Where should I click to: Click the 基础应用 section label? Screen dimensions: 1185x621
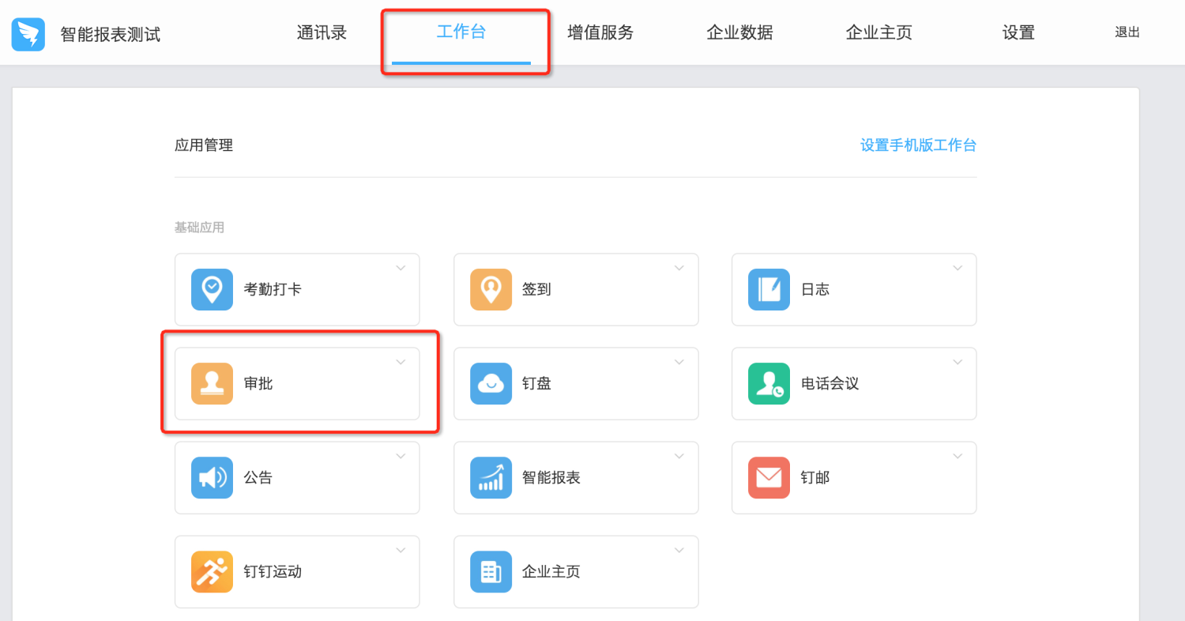199,228
